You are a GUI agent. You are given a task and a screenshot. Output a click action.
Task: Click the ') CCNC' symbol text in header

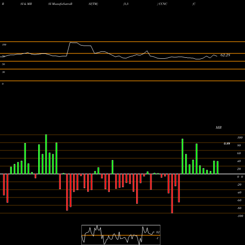(x=162, y=4)
